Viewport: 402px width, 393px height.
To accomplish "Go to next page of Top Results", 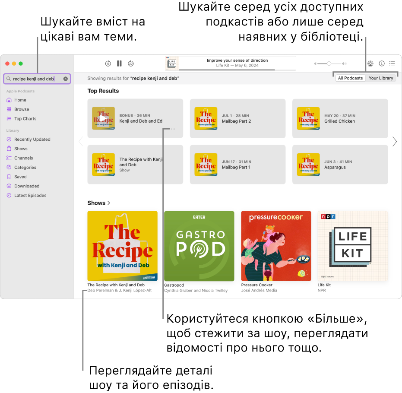I will (395, 142).
